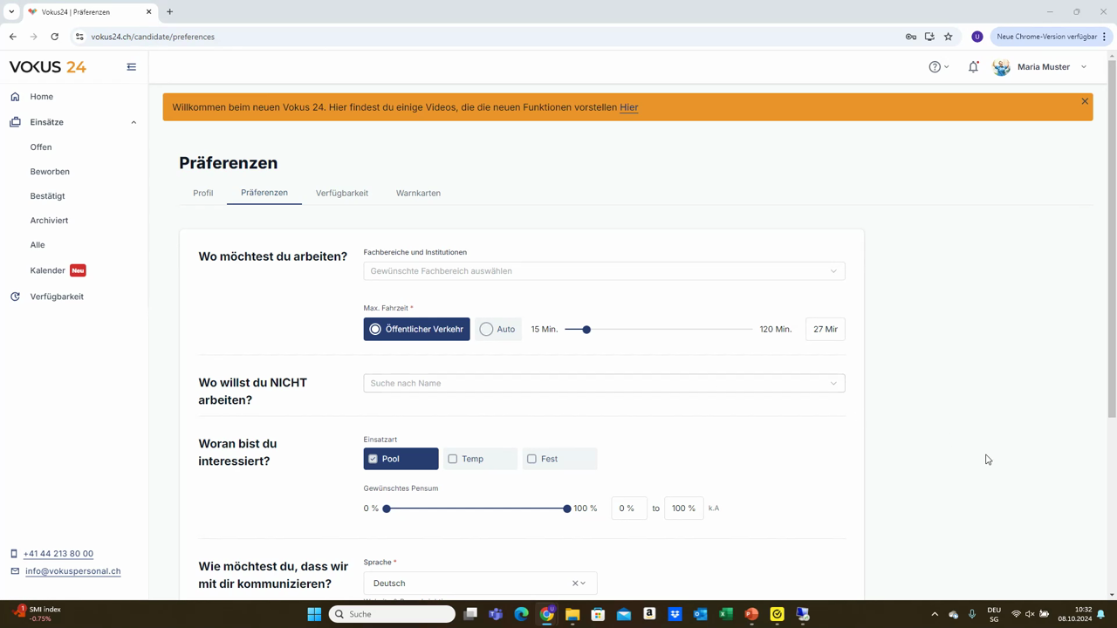Open the Fachbereiche und Institutionen dropdown
Screen dimensions: 1117x628
point(604,271)
